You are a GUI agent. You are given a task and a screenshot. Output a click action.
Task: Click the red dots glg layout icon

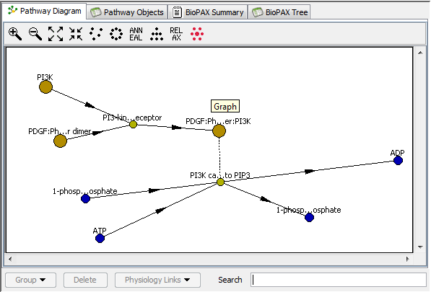pos(197,34)
